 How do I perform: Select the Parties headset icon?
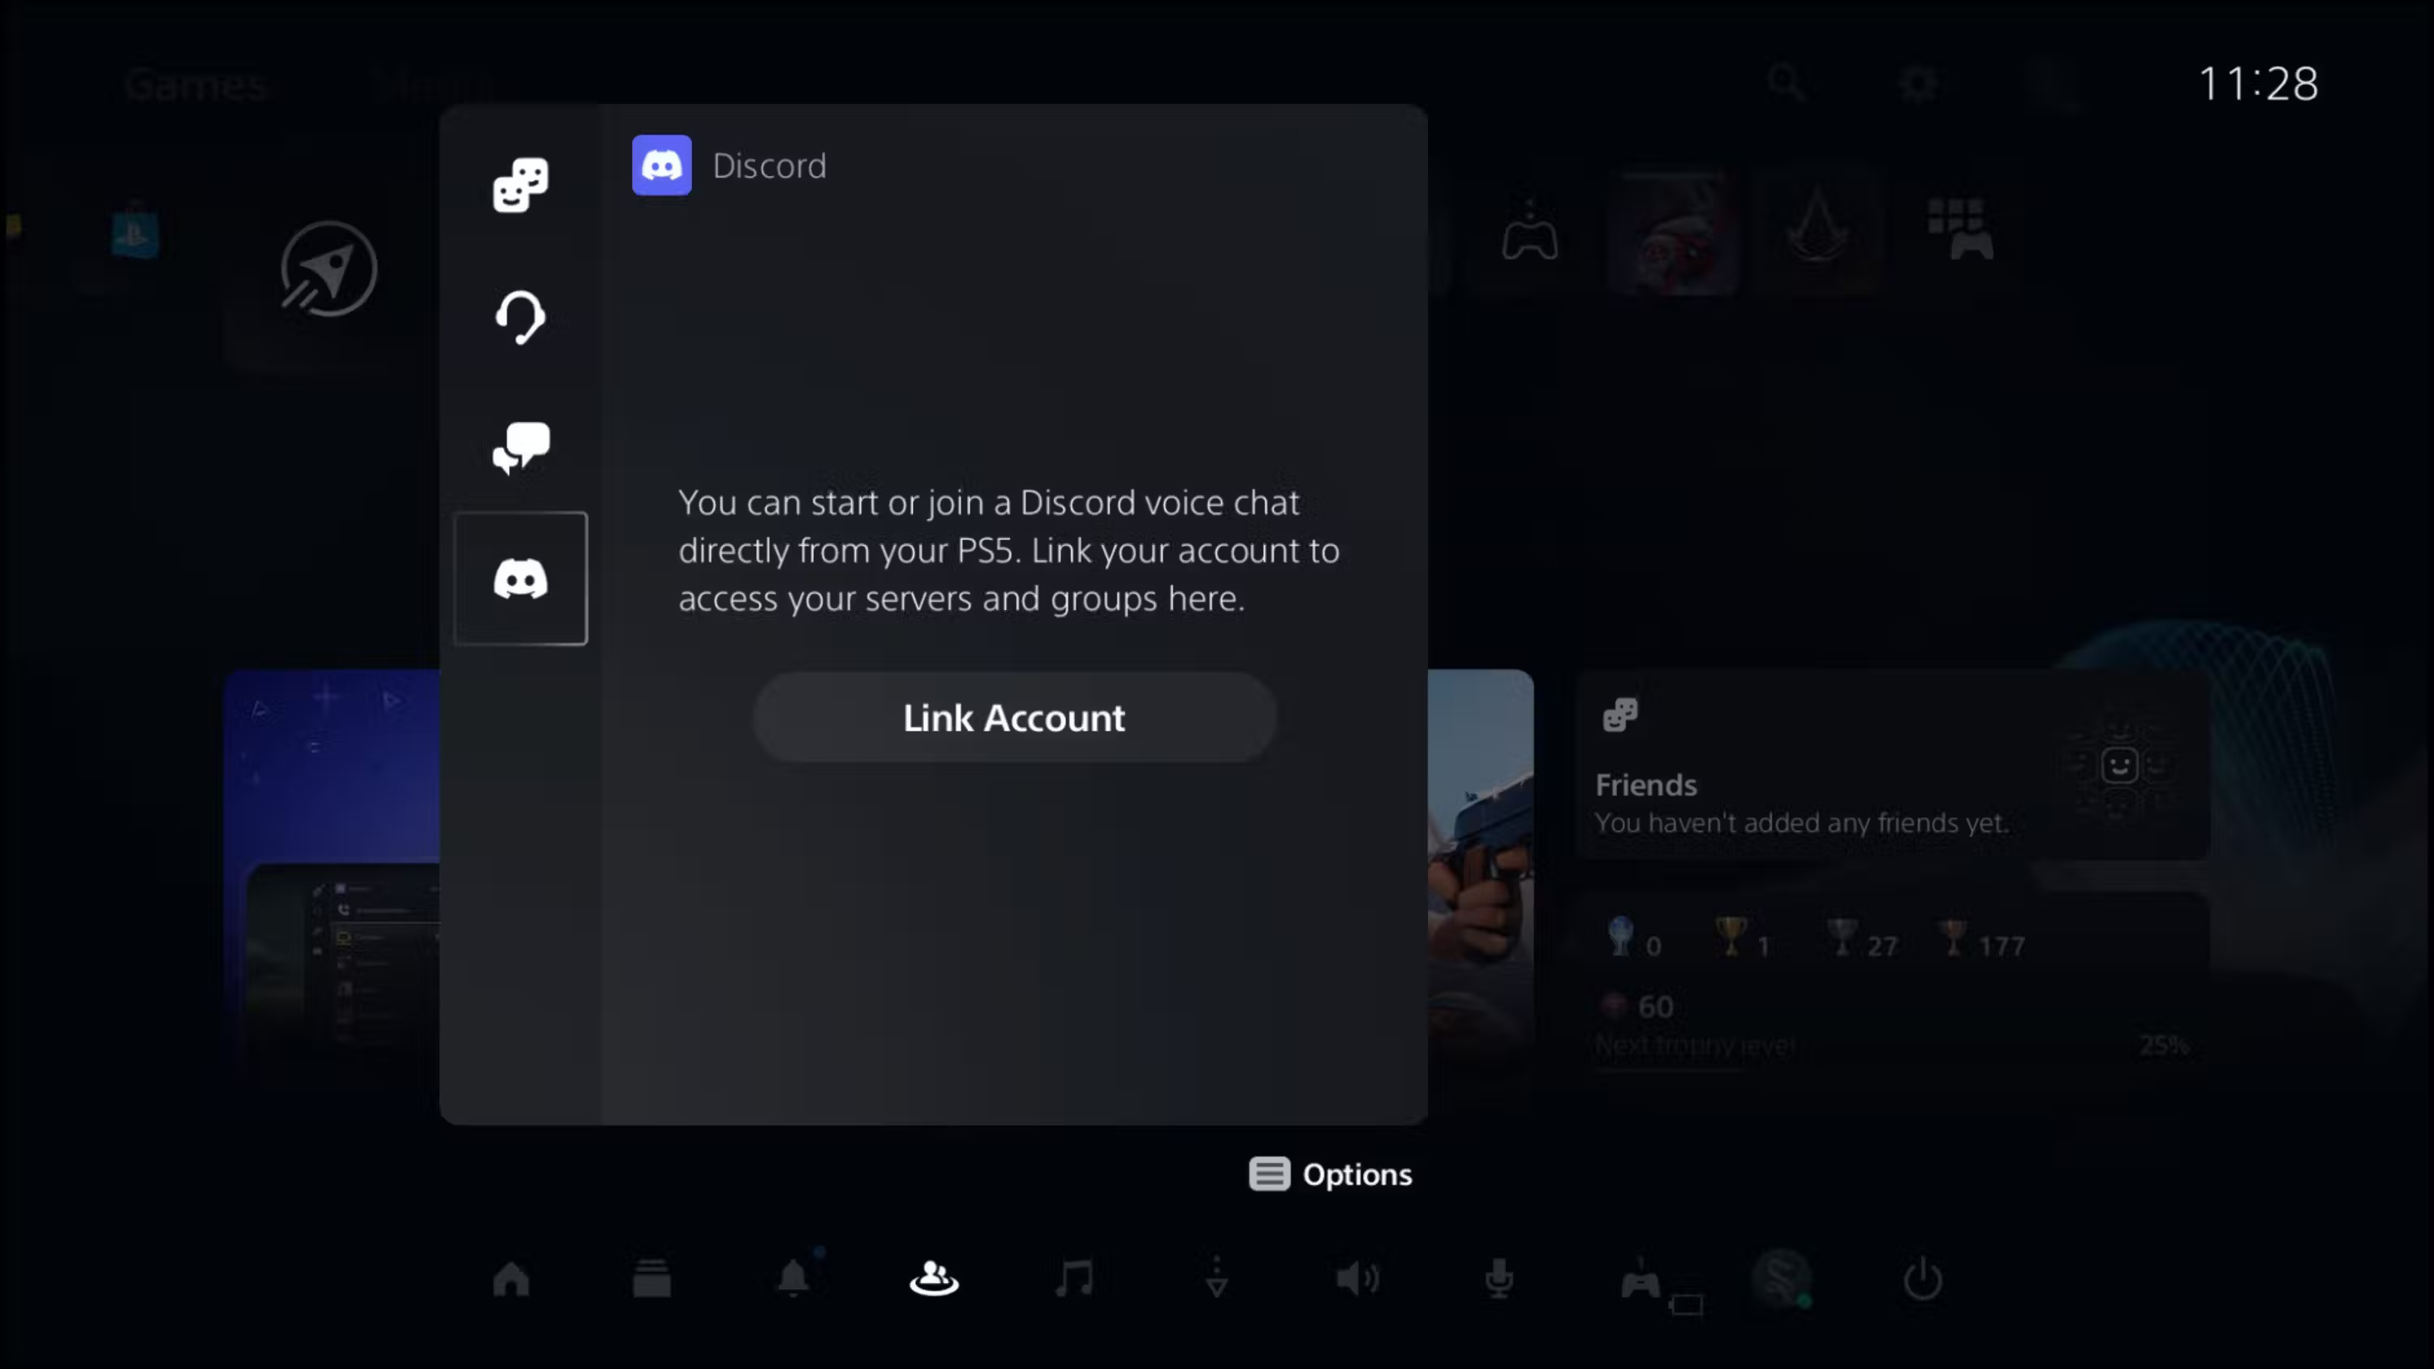(x=520, y=316)
